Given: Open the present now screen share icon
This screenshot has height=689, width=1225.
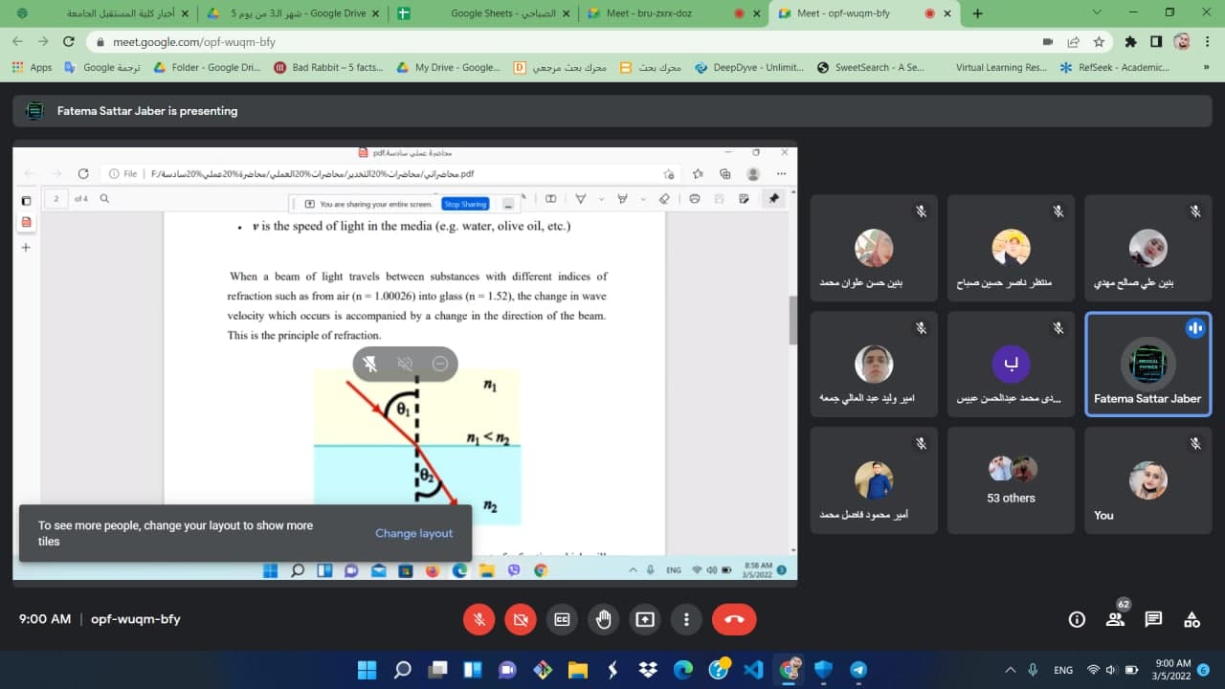Looking at the screenshot, I should [x=645, y=619].
